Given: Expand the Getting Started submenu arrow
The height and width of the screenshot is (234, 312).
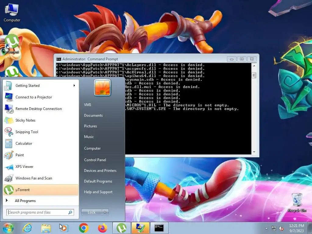Looking at the screenshot, I should [x=74, y=86].
